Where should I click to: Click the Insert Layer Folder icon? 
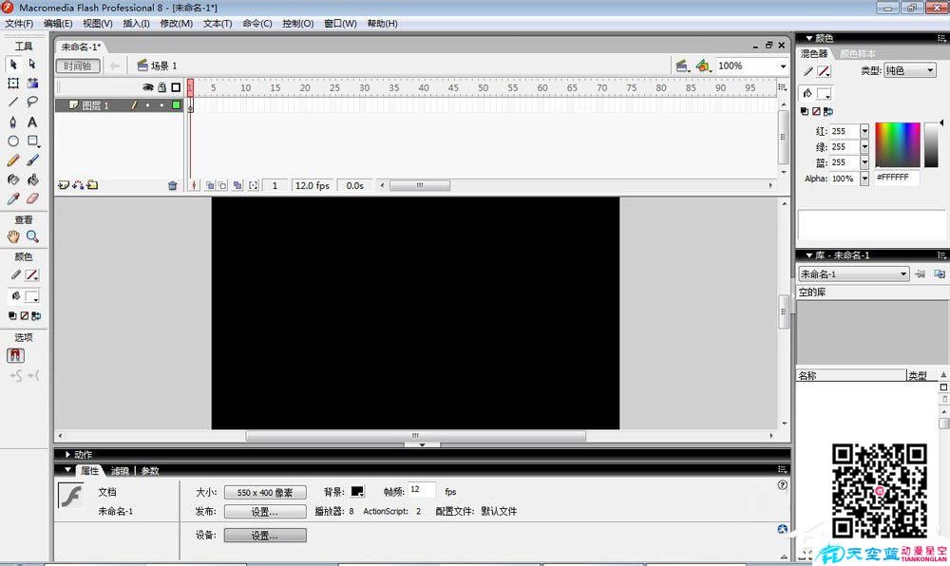(92, 185)
